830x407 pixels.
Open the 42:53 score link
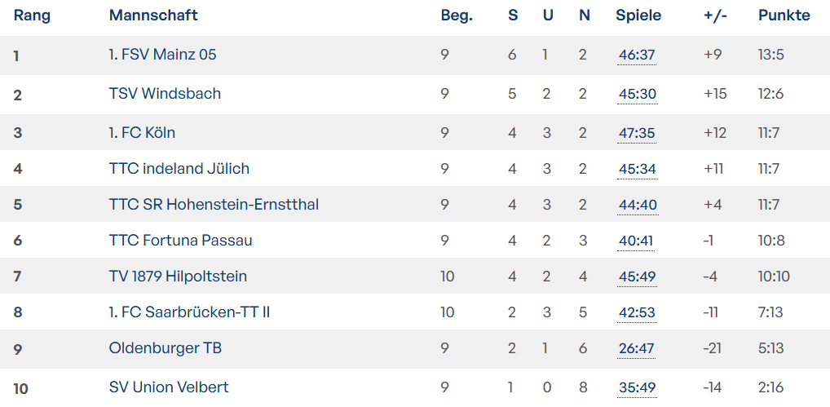(x=637, y=313)
